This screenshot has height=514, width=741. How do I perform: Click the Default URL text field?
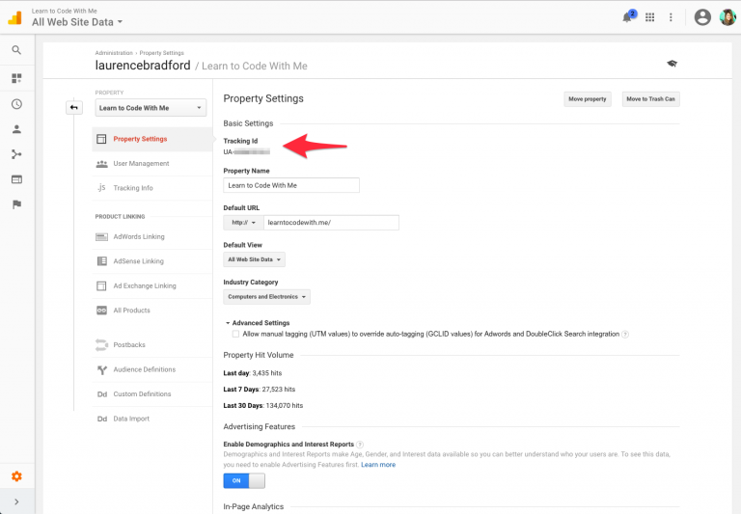pyautogui.click(x=331, y=223)
